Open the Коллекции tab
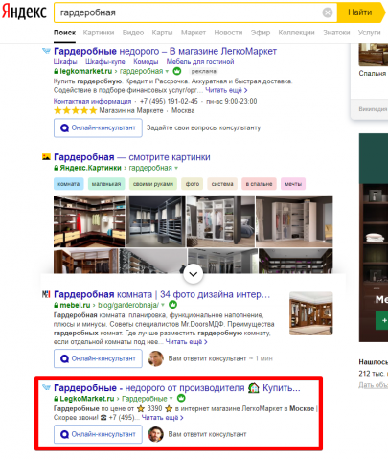The image size is (388, 460). pyautogui.click(x=296, y=33)
